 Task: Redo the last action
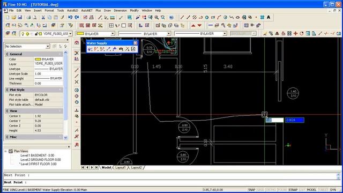point(77,18)
